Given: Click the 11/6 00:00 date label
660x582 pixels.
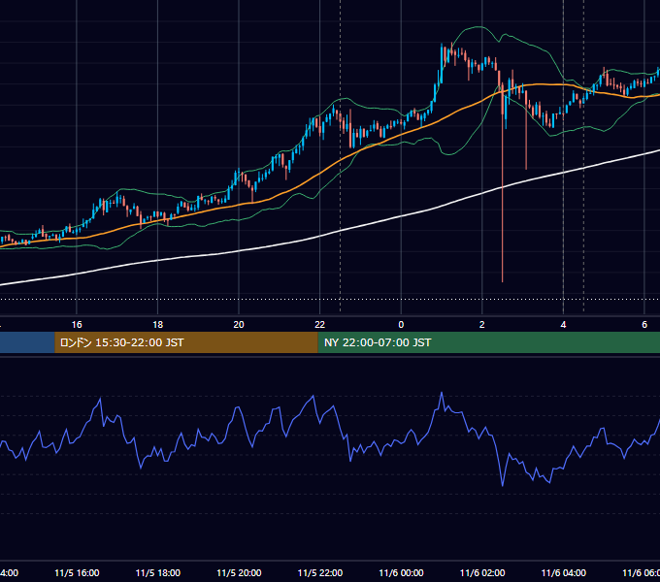Looking at the screenshot, I should coord(401,573).
